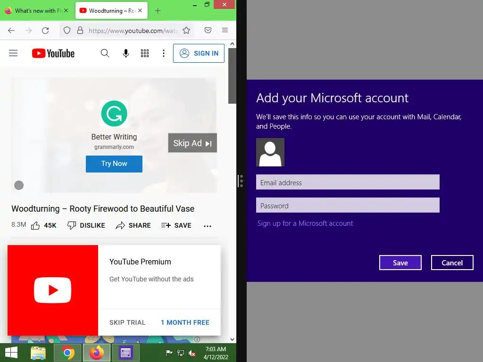
Task: Open the grammarly.com ad link
Action: pos(114,147)
